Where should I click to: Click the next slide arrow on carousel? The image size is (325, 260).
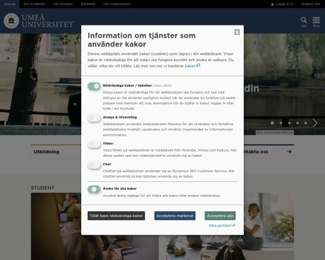[x=315, y=123]
